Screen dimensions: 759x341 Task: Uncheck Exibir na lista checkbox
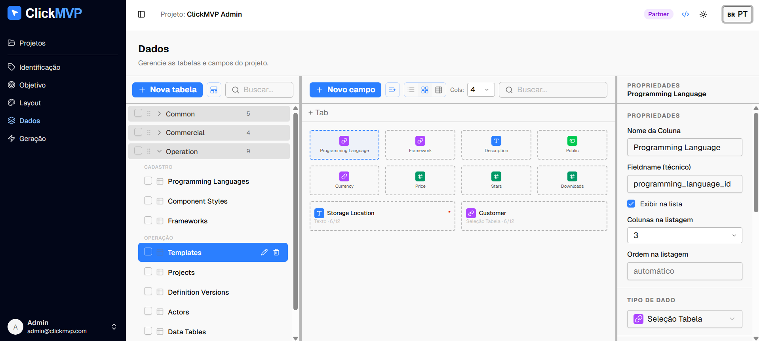tap(631, 204)
